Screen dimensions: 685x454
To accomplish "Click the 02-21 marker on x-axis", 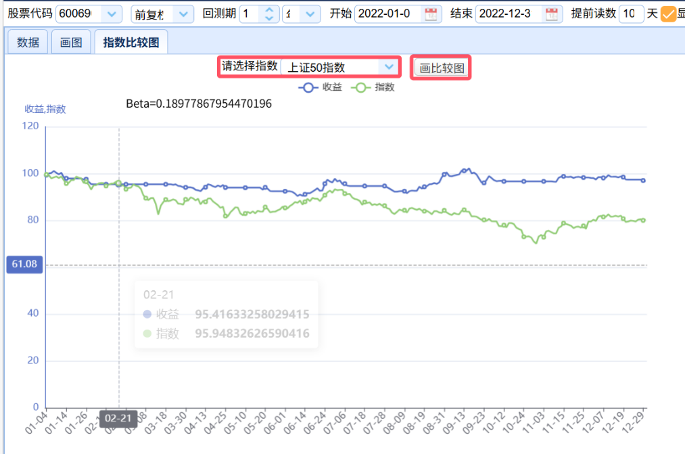I will 118,418.
